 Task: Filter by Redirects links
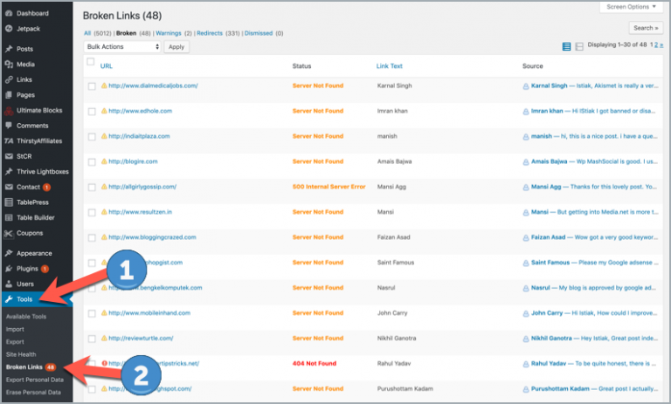209,33
